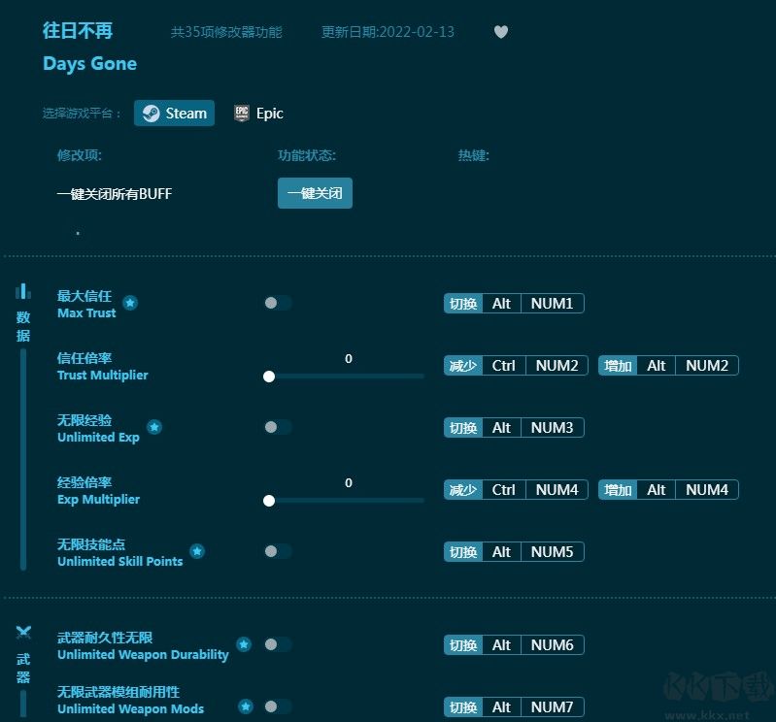Click the star icon beside Unlimited Exp
The height and width of the screenshot is (722, 776).
(x=154, y=427)
